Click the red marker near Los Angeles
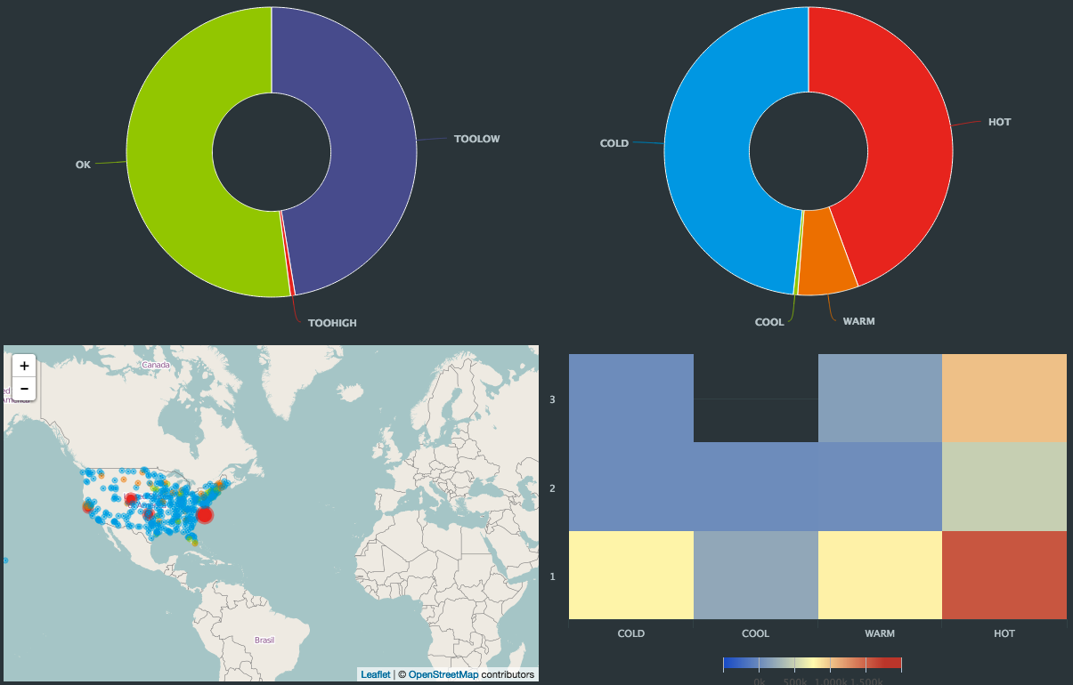The width and height of the screenshot is (1073, 685). pos(87,508)
